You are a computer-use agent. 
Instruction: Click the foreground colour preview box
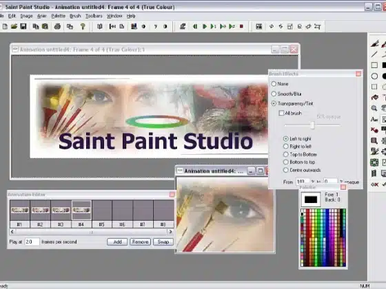(311, 200)
